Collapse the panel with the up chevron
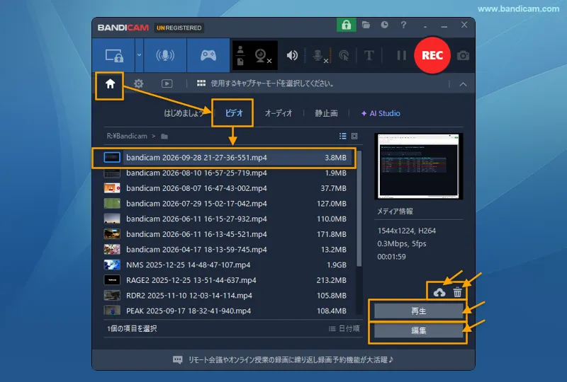Screen dimensions: 567x382 pos(463,84)
